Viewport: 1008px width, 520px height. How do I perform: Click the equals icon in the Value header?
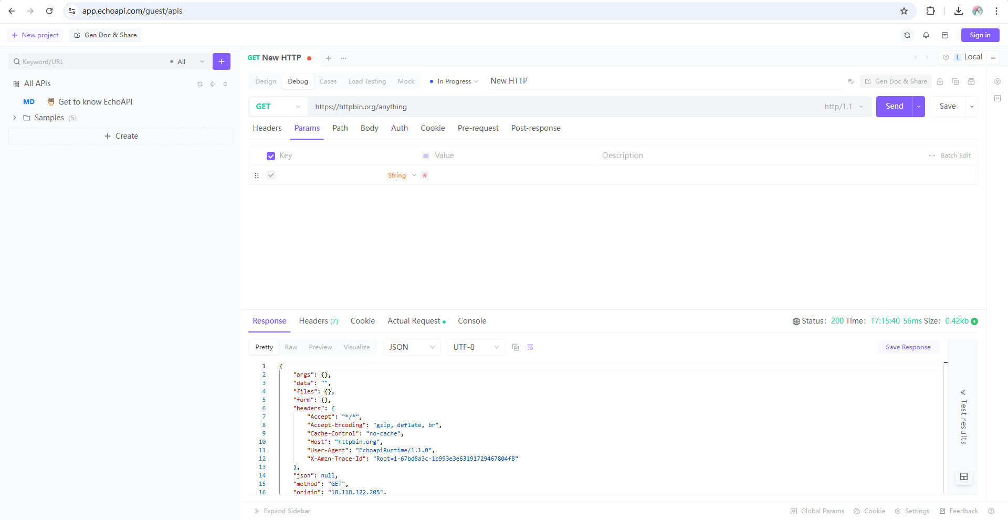426,156
